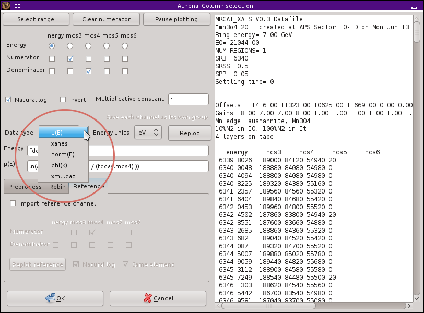This screenshot has height=313, width=424.
Task: Check mcs6 in the Numerator row
Action: pyautogui.click(x=125, y=58)
